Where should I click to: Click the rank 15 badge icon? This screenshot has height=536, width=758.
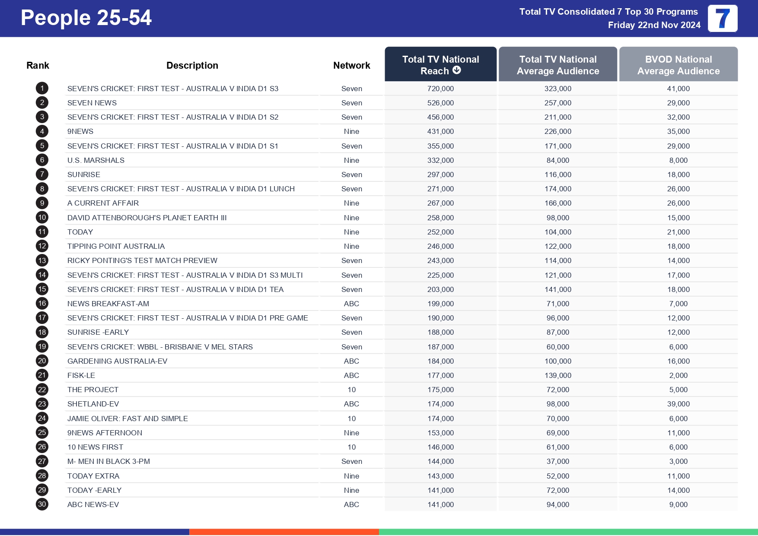pyautogui.click(x=41, y=289)
